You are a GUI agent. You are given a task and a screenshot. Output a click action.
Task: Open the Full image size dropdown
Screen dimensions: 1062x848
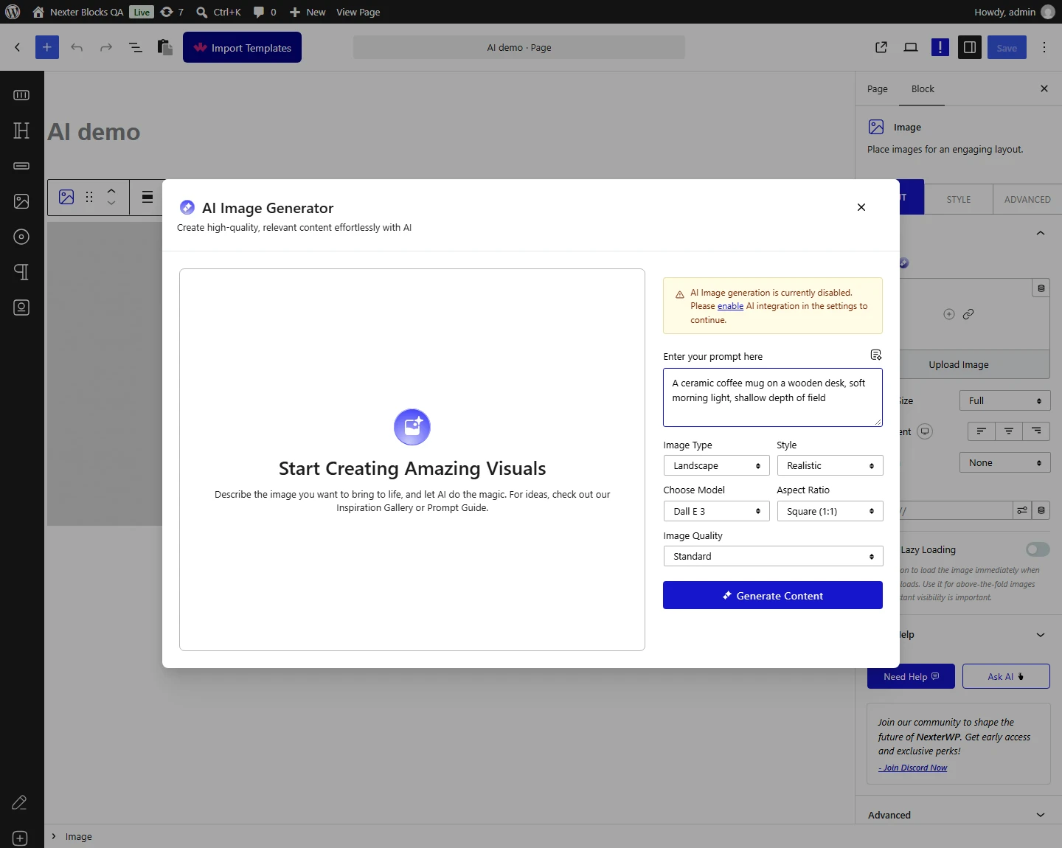pos(1004,400)
